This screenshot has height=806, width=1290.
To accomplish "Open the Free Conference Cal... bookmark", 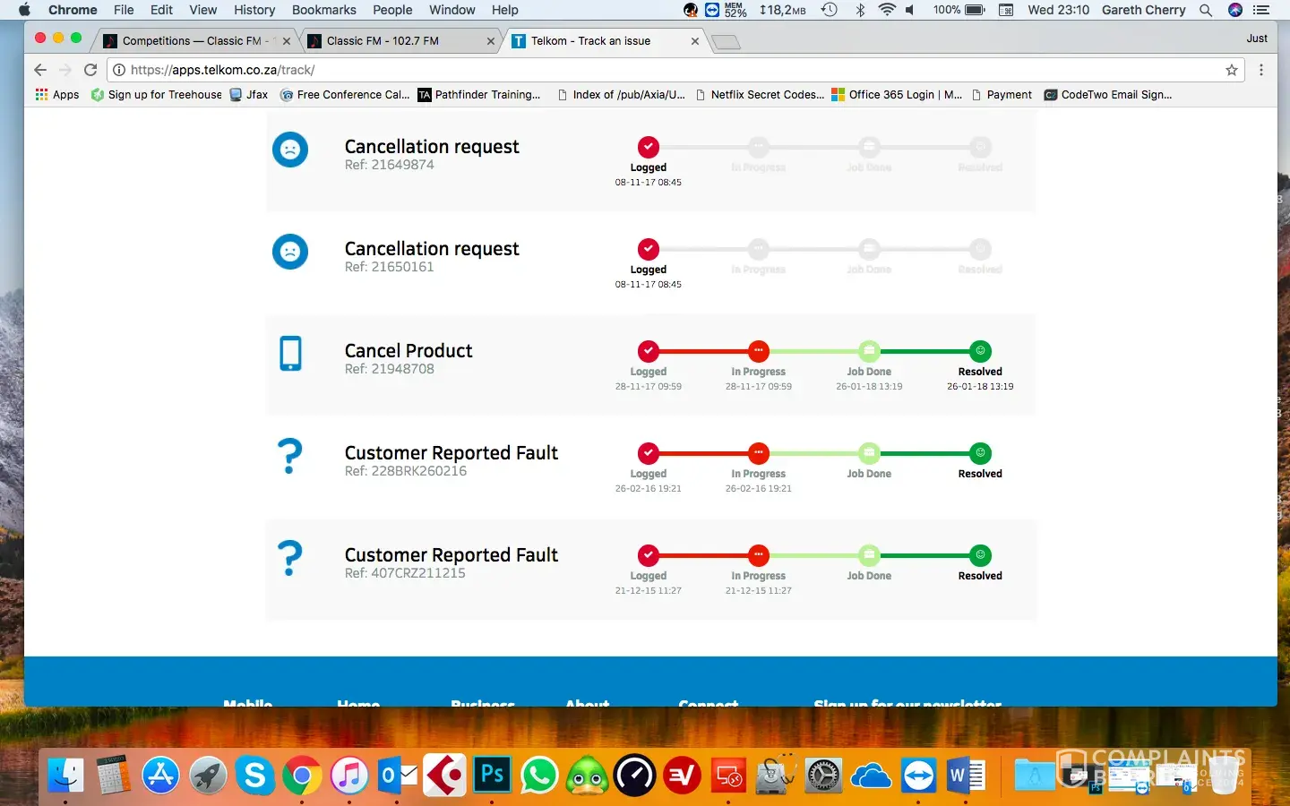I will tap(345, 95).
